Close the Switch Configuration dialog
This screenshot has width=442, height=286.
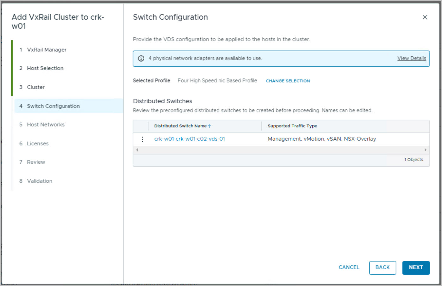[x=425, y=17]
